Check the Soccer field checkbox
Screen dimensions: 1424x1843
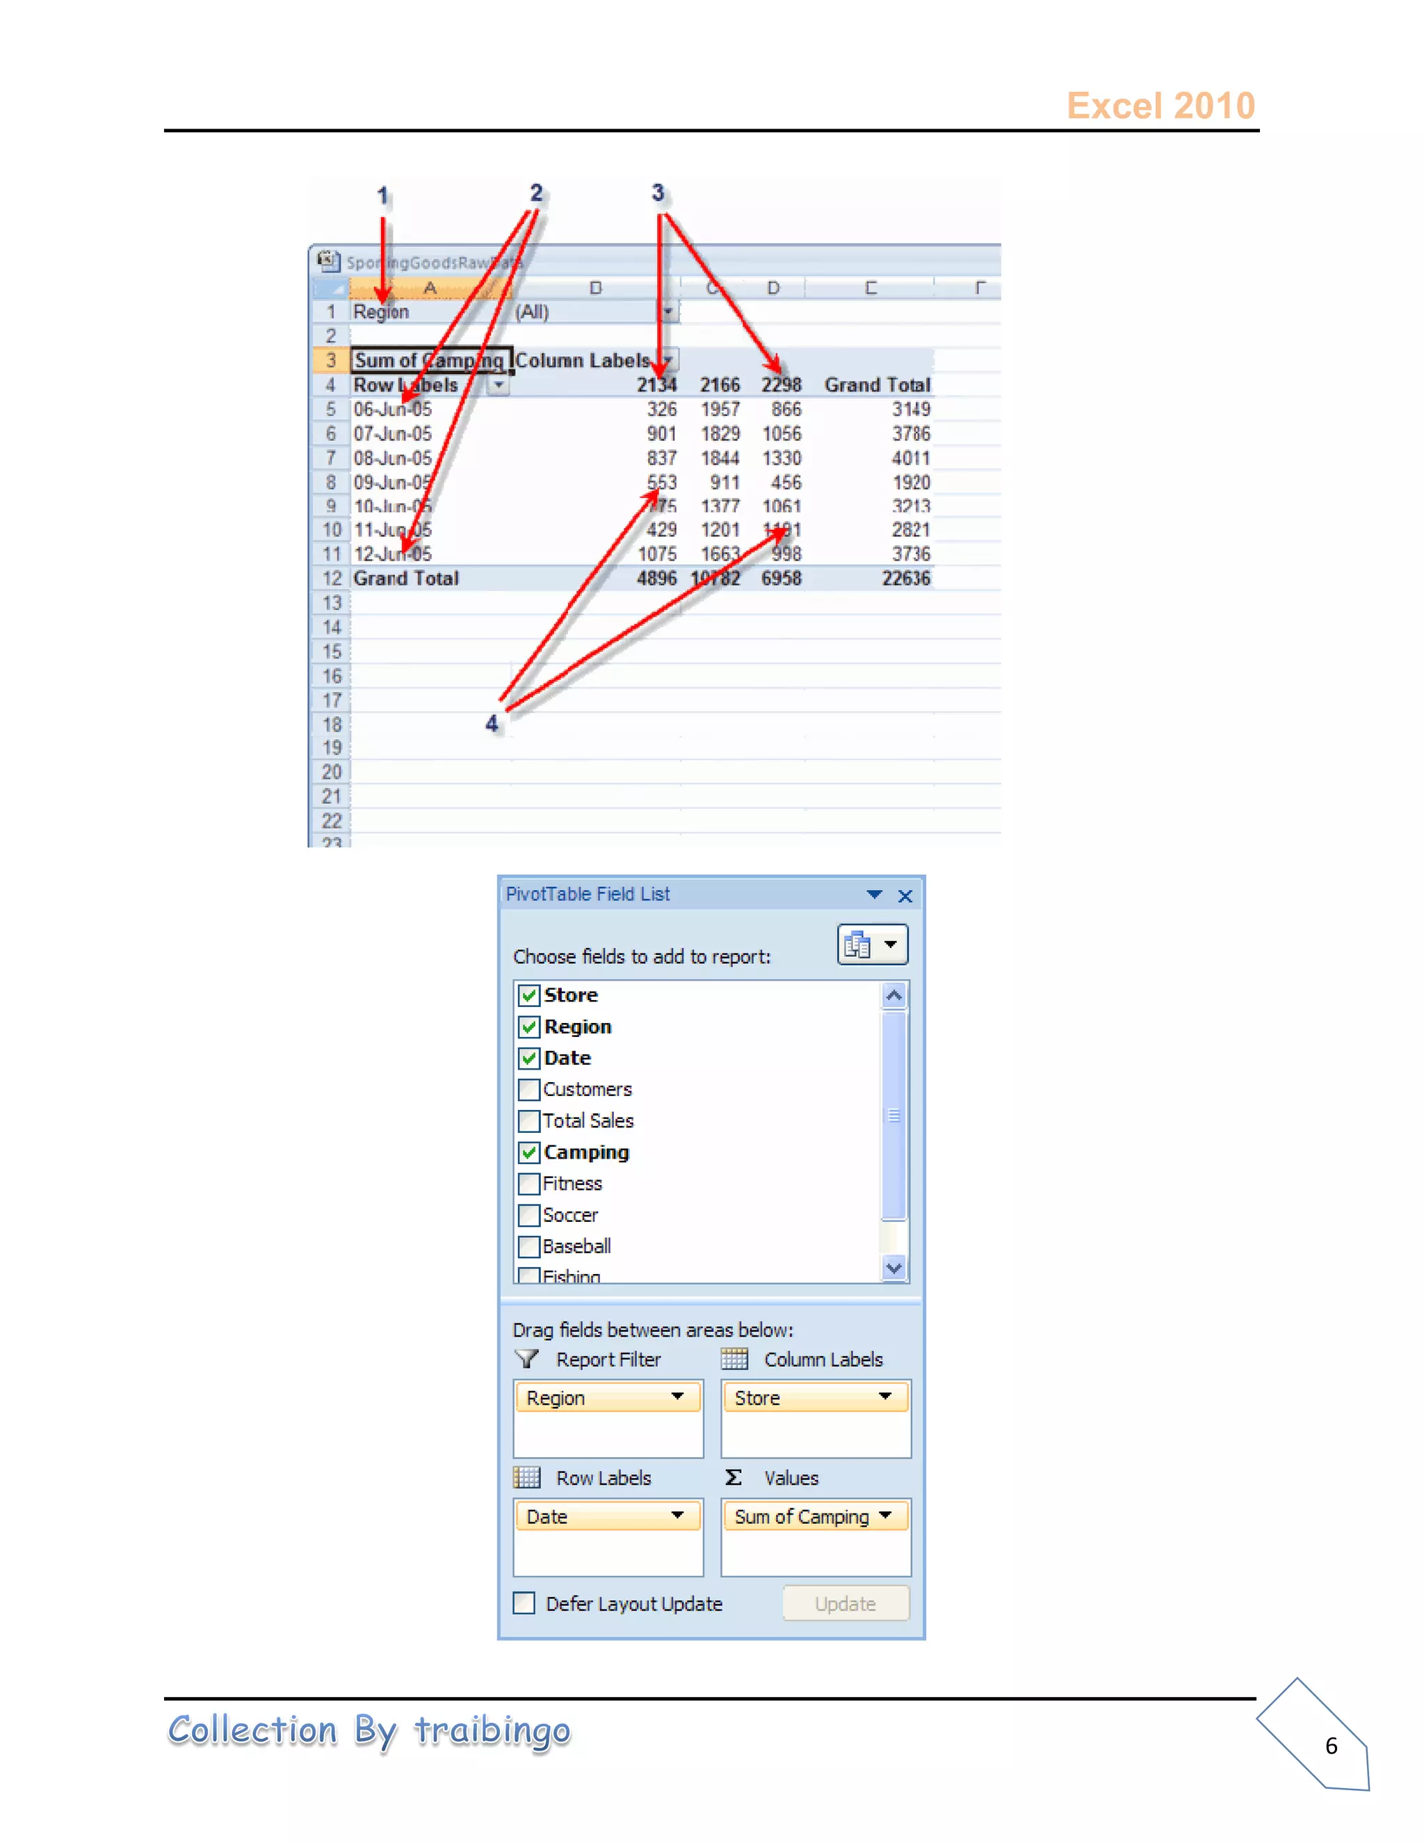(529, 1215)
